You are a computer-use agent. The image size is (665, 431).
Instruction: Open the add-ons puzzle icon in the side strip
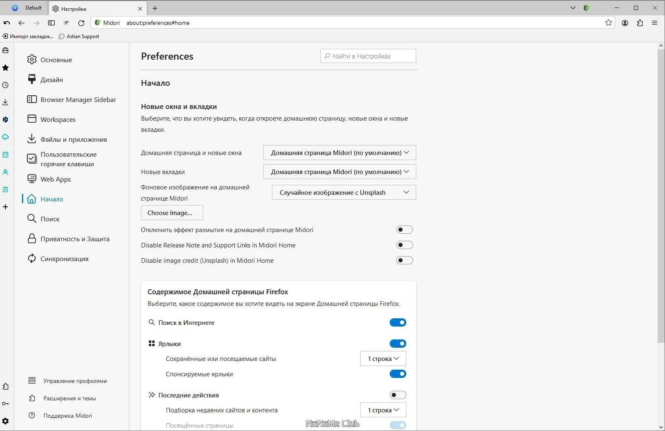[x=5, y=386]
